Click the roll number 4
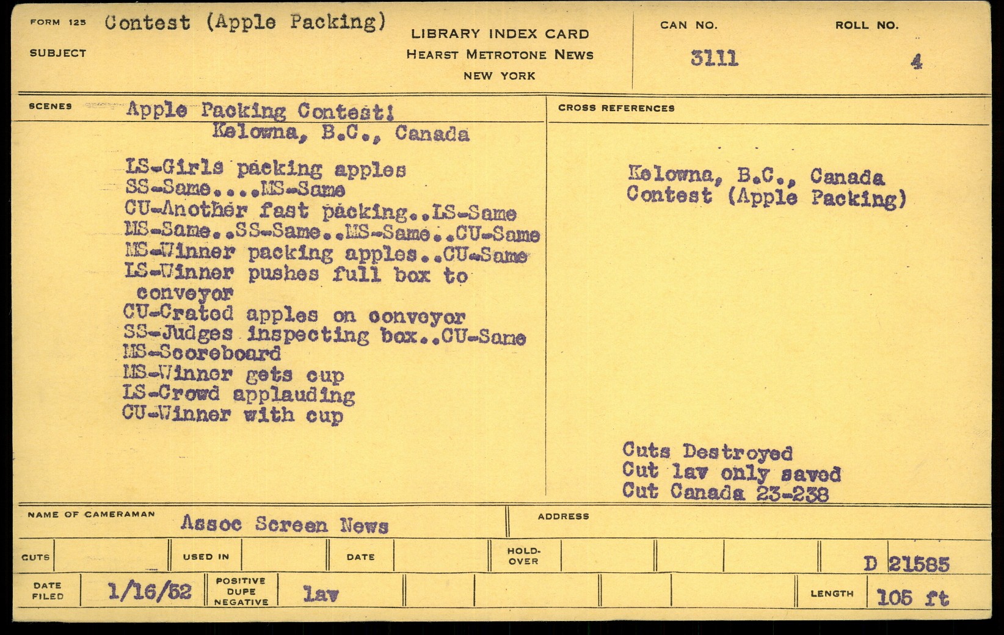 pyautogui.click(x=916, y=62)
